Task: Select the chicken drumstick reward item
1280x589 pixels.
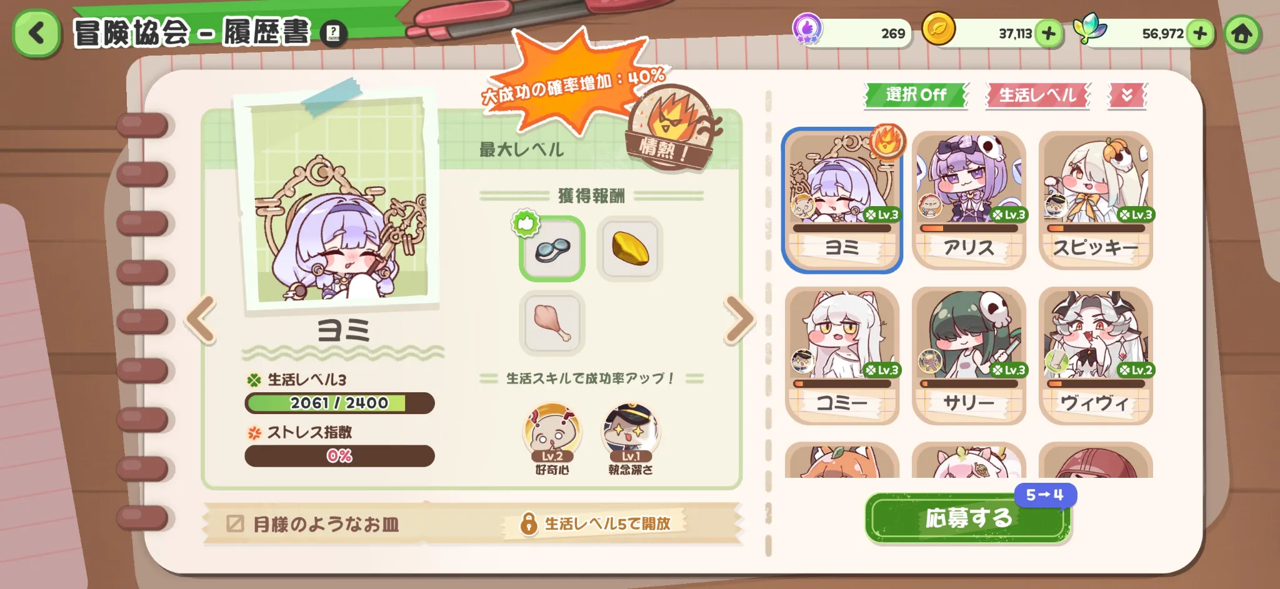Action: pos(552,323)
